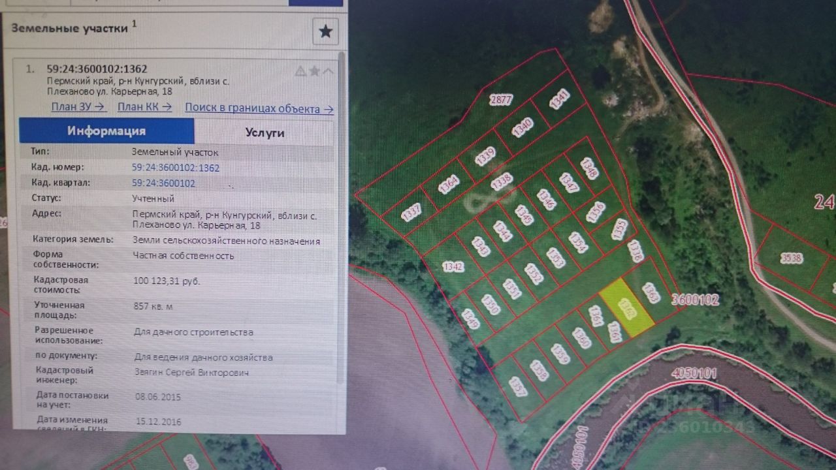Select parcel 1351 on the map

click(x=512, y=289)
